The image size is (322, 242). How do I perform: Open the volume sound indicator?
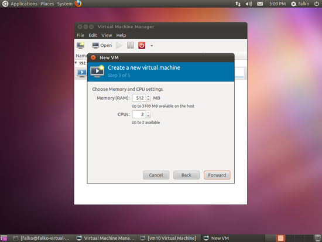click(x=249, y=4)
